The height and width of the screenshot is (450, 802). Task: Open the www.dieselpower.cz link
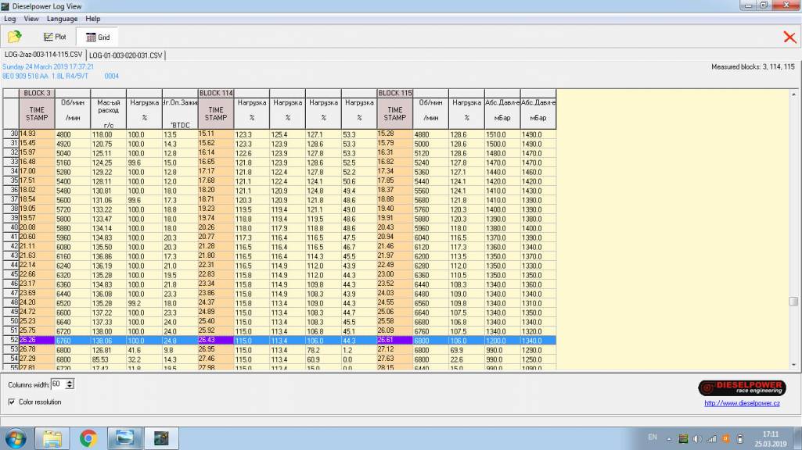[742, 403]
